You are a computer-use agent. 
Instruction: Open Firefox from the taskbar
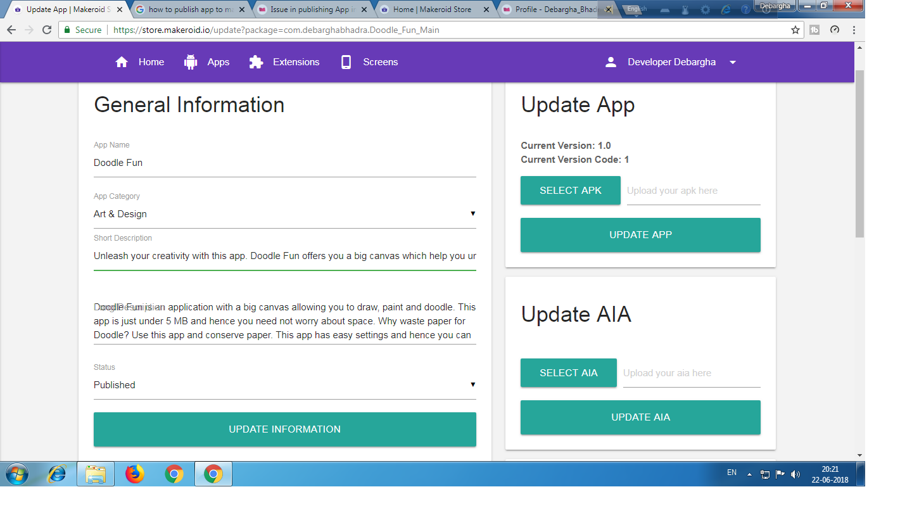click(x=135, y=474)
